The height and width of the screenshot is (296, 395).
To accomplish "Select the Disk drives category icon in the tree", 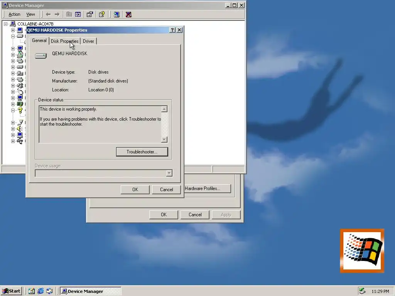I will click(x=20, y=36).
